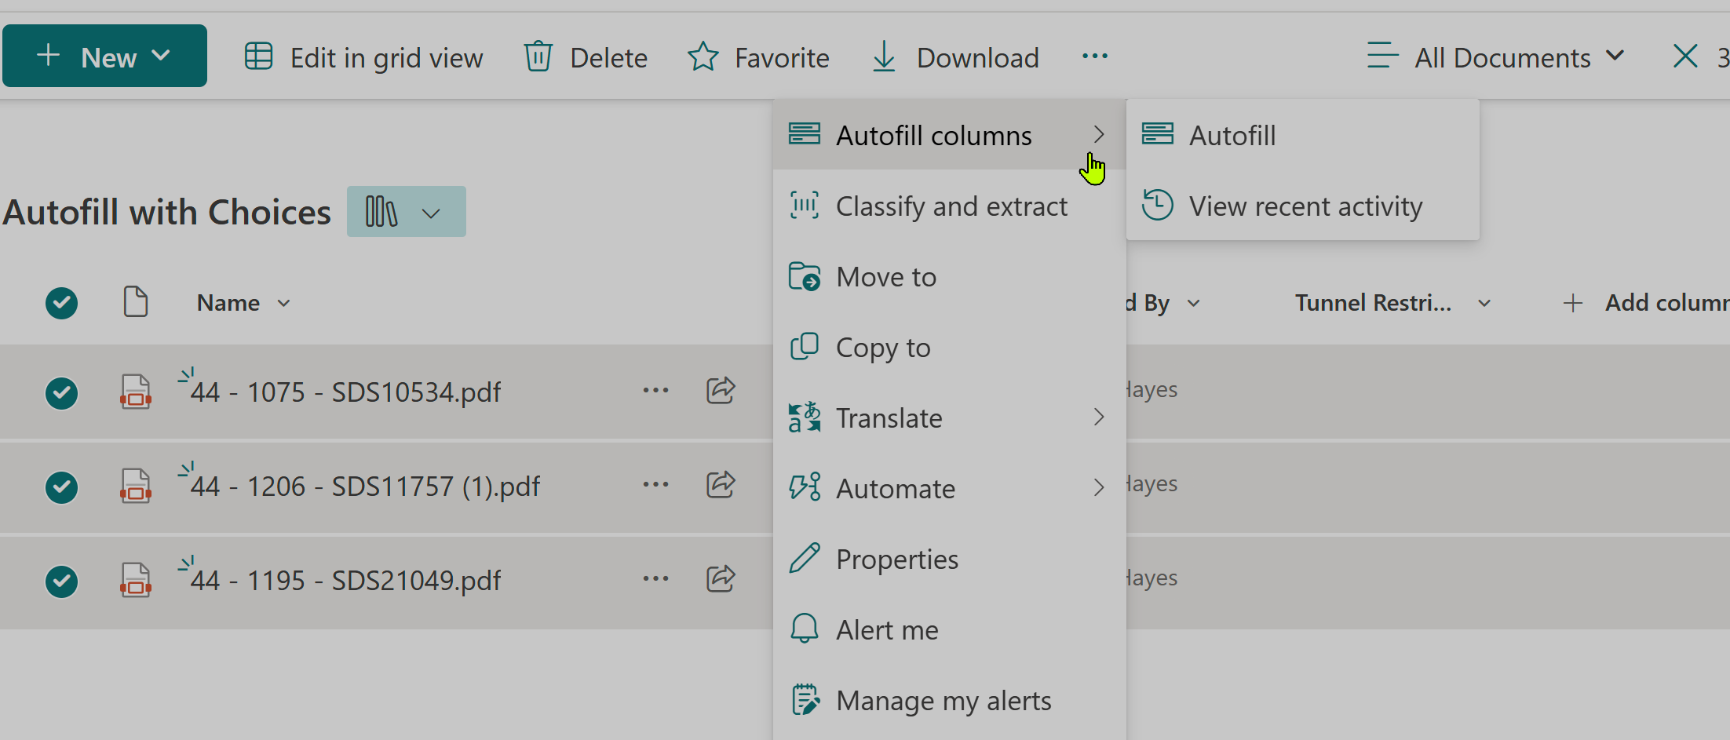Click the recent activity clock icon
The width and height of the screenshot is (1730, 740).
pos(1158,205)
